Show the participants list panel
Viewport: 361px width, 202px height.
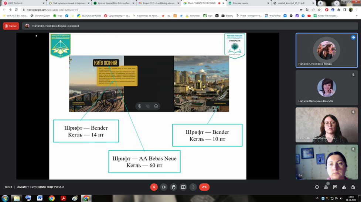tap(326, 187)
